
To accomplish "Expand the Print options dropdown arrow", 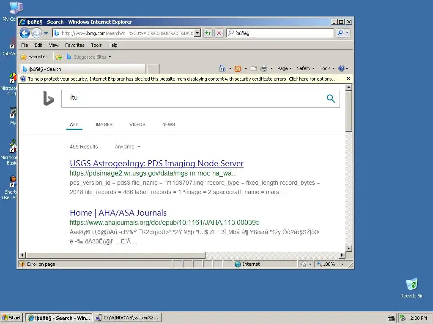I will [x=271, y=68].
